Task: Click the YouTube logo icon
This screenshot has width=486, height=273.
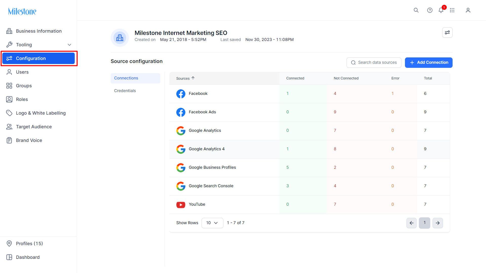Action: click(181, 205)
